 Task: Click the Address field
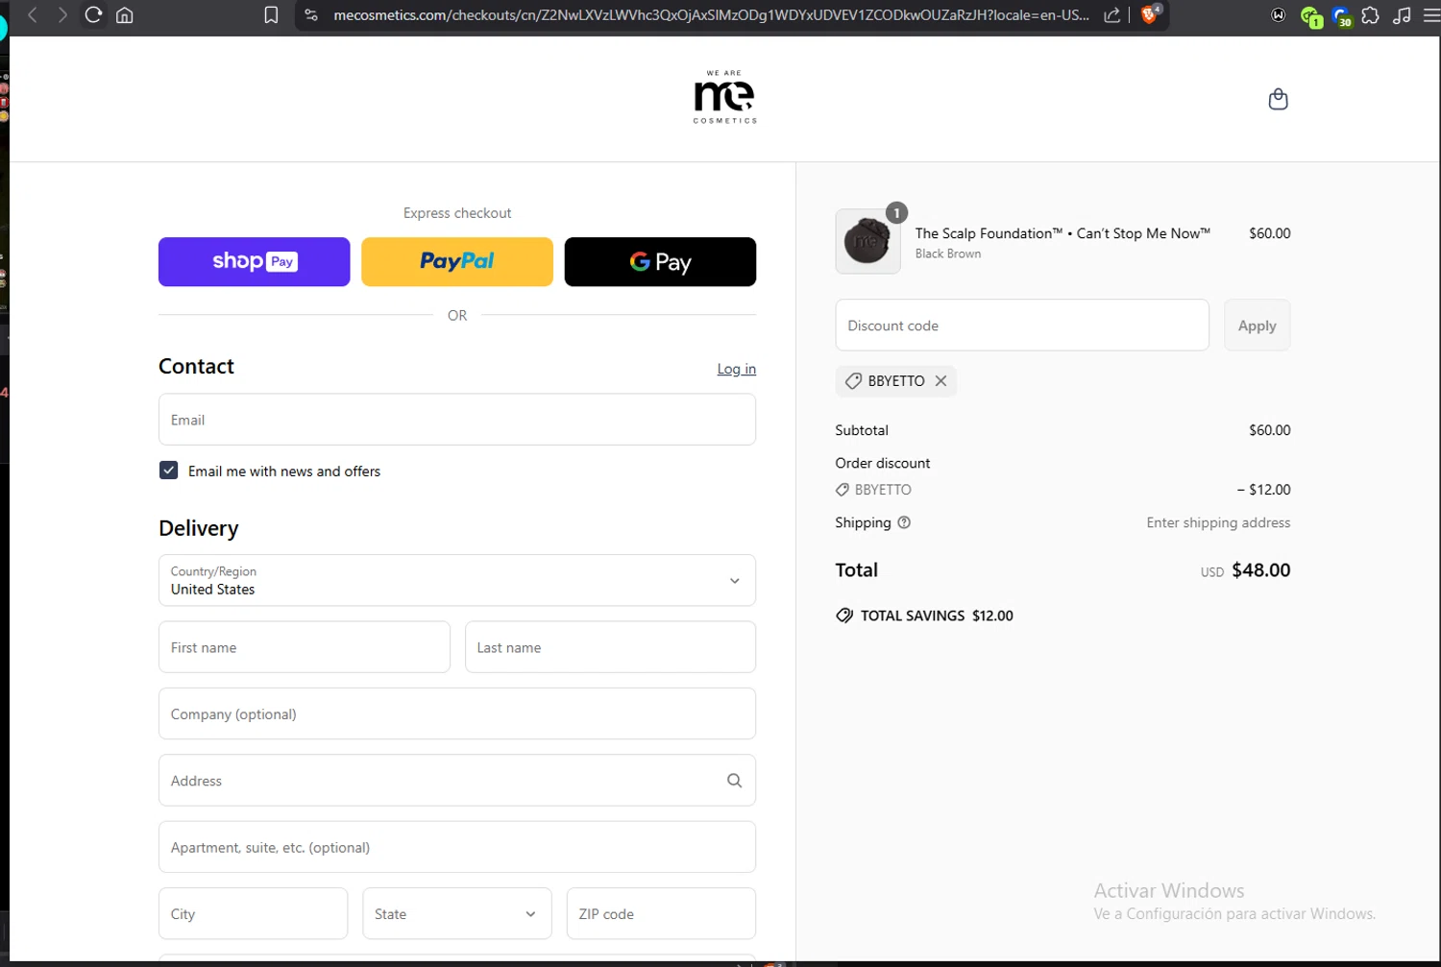tap(457, 781)
